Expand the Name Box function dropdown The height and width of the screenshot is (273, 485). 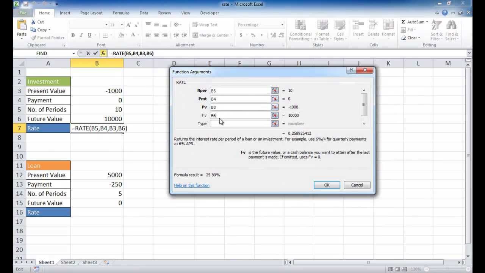click(x=74, y=53)
